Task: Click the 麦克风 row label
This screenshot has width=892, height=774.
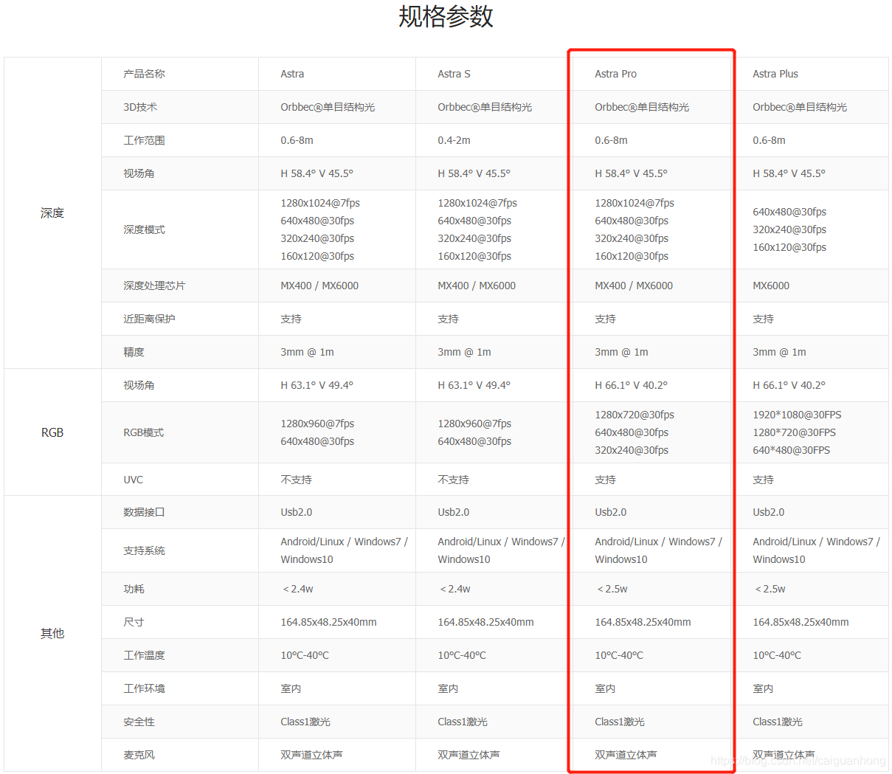Action: tap(139, 755)
